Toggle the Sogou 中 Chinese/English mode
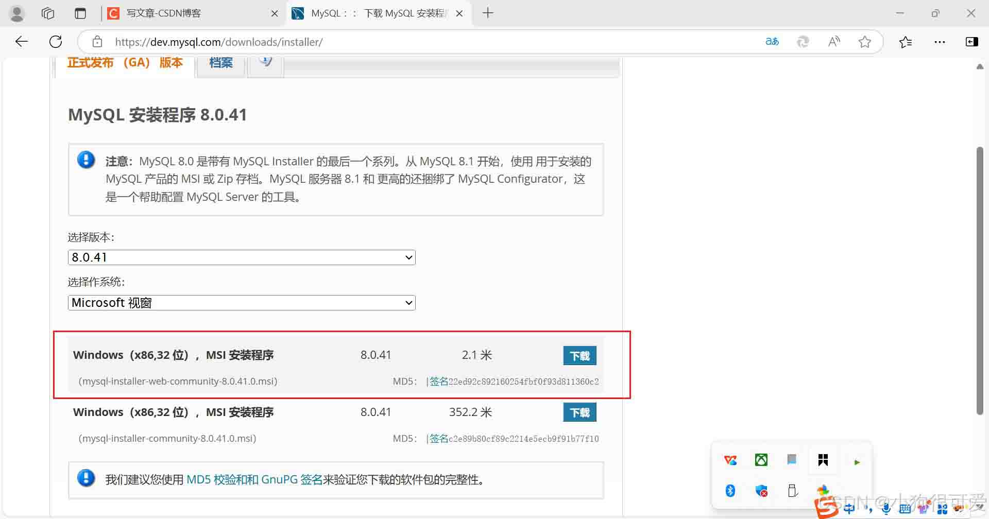989x519 pixels. pos(849,509)
